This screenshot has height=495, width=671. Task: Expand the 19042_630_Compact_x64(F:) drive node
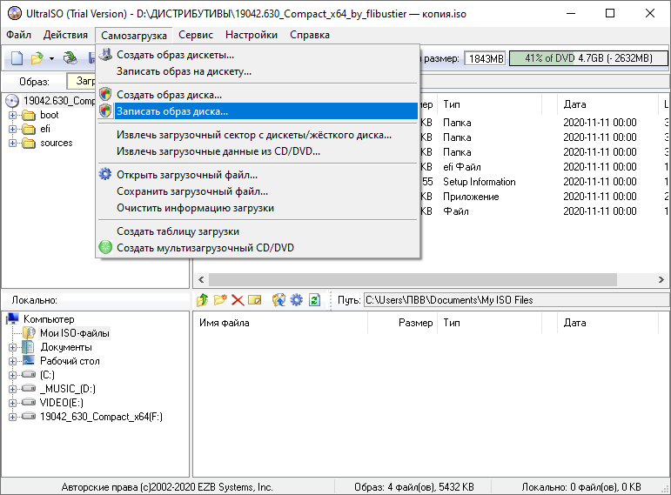(12, 417)
